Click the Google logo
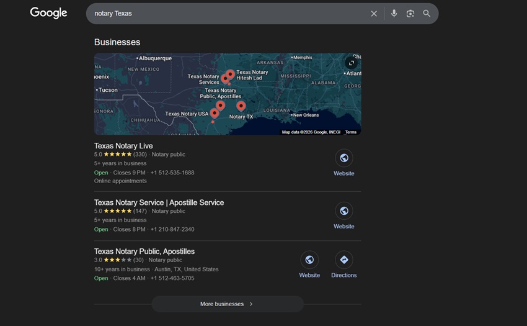Screen dimensions: 527x326 coord(49,13)
